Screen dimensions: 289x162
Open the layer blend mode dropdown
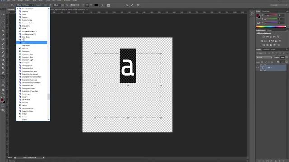264,58
